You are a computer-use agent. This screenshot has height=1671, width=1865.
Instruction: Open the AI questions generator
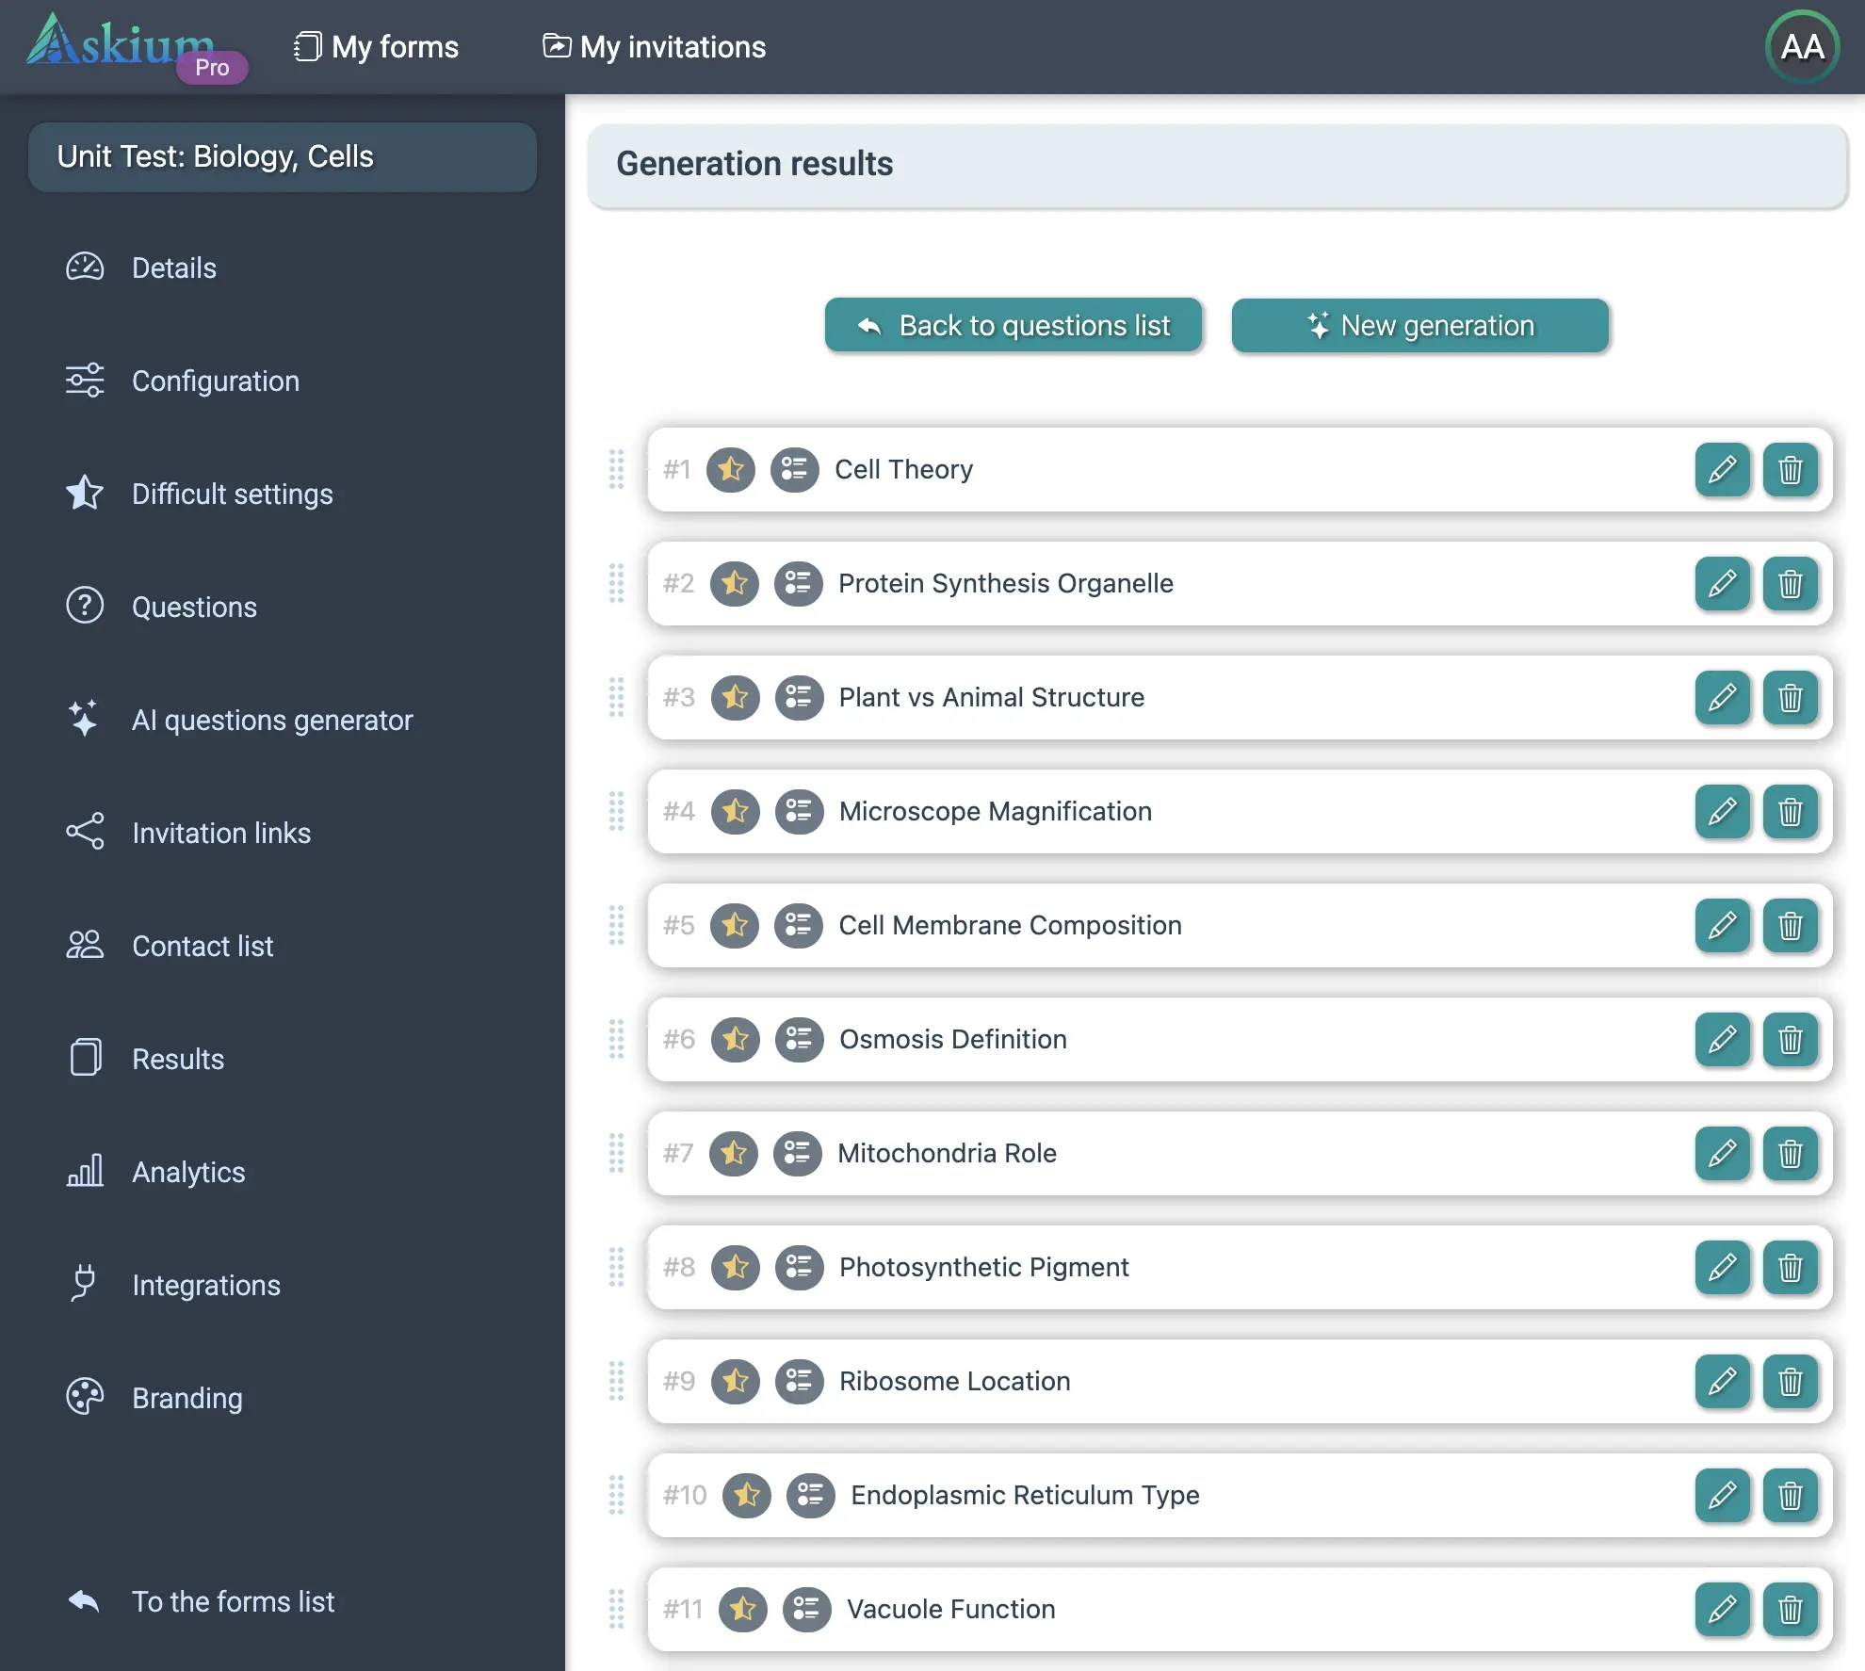coord(271,720)
